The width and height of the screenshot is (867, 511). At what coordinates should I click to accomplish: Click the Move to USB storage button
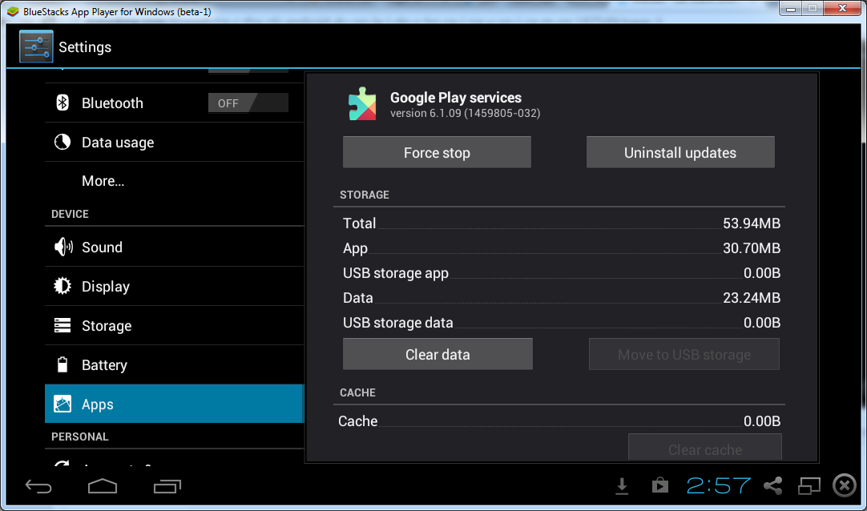click(684, 354)
